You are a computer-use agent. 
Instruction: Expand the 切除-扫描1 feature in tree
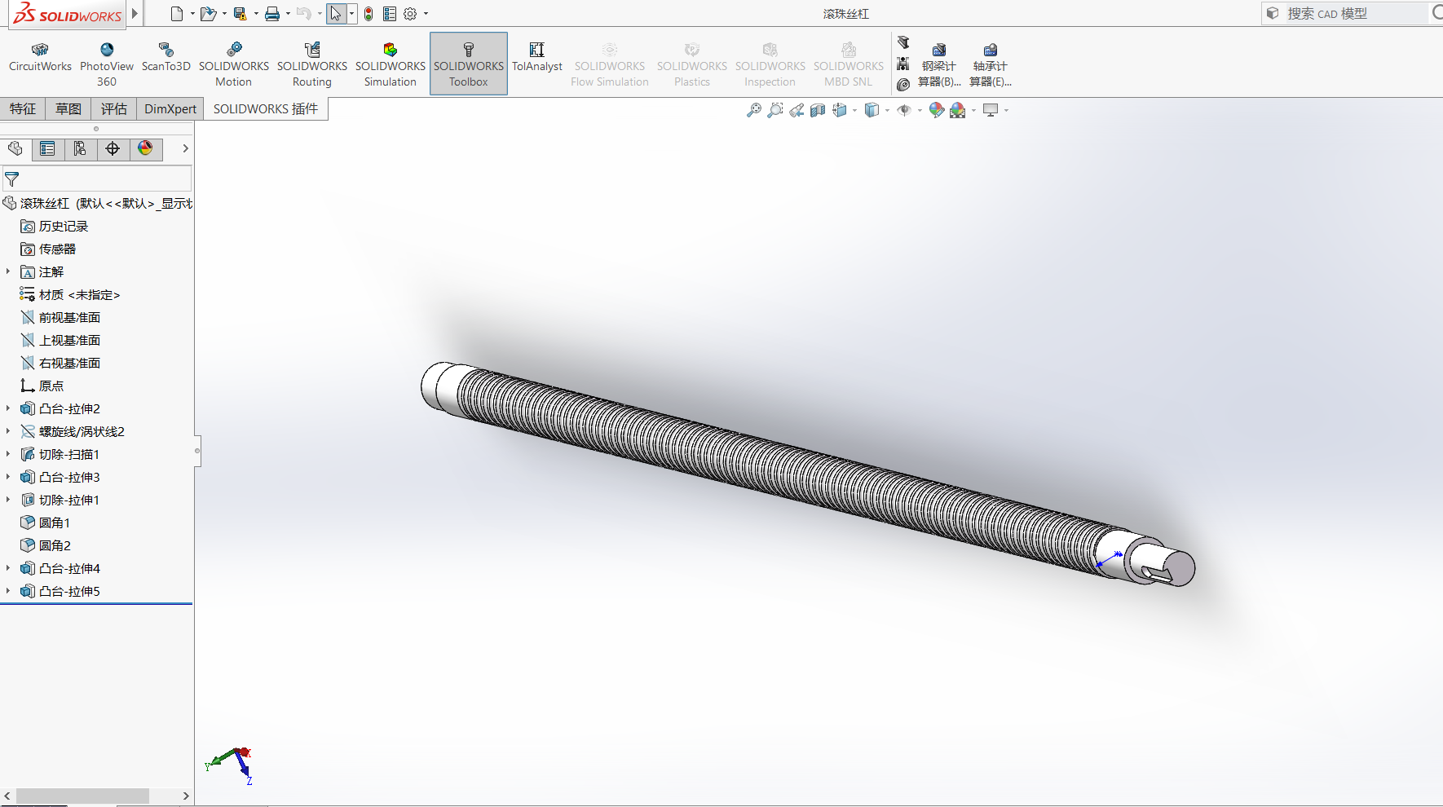pyautogui.click(x=8, y=454)
